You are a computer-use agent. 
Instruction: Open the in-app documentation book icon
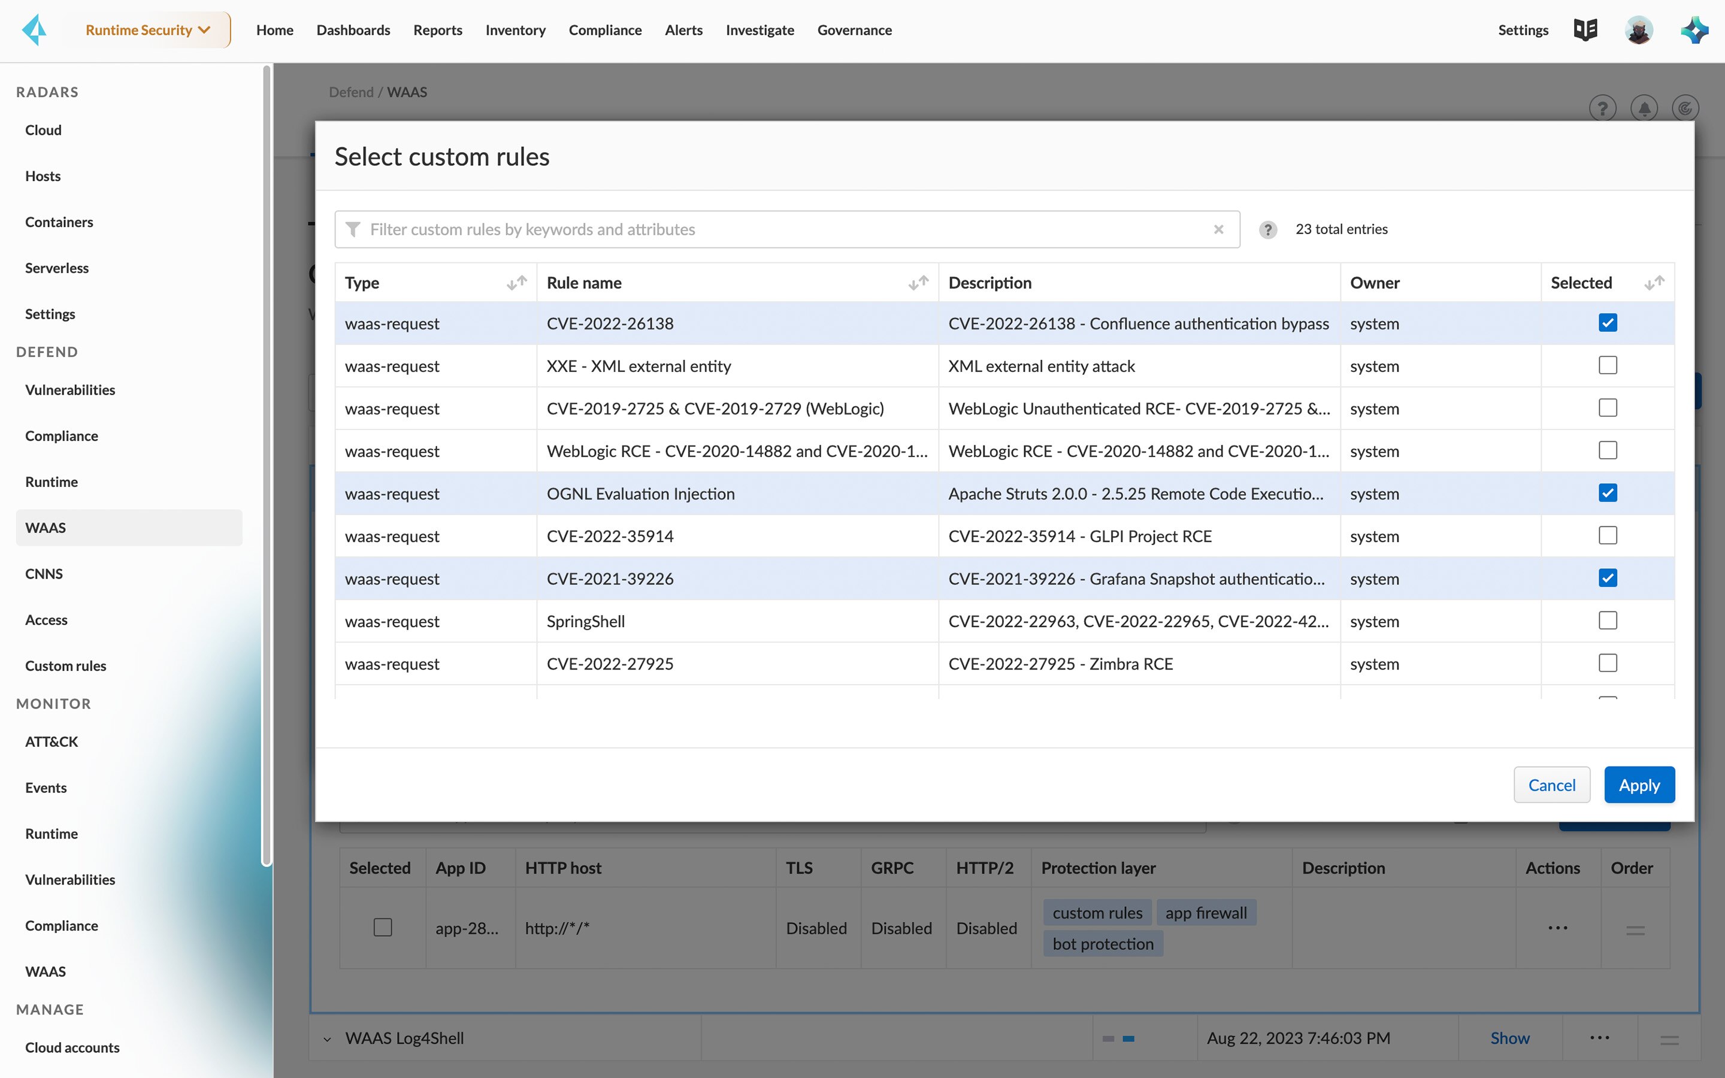pos(1585,29)
